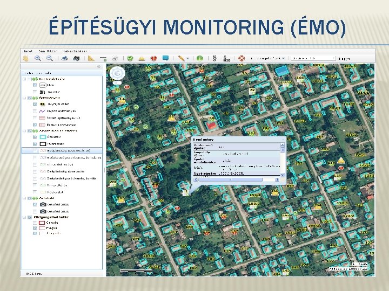Image resolution: width=389 pixels, height=291 pixels.
Task: Toggle the Ország boundary checkbox
Action: [35, 223]
